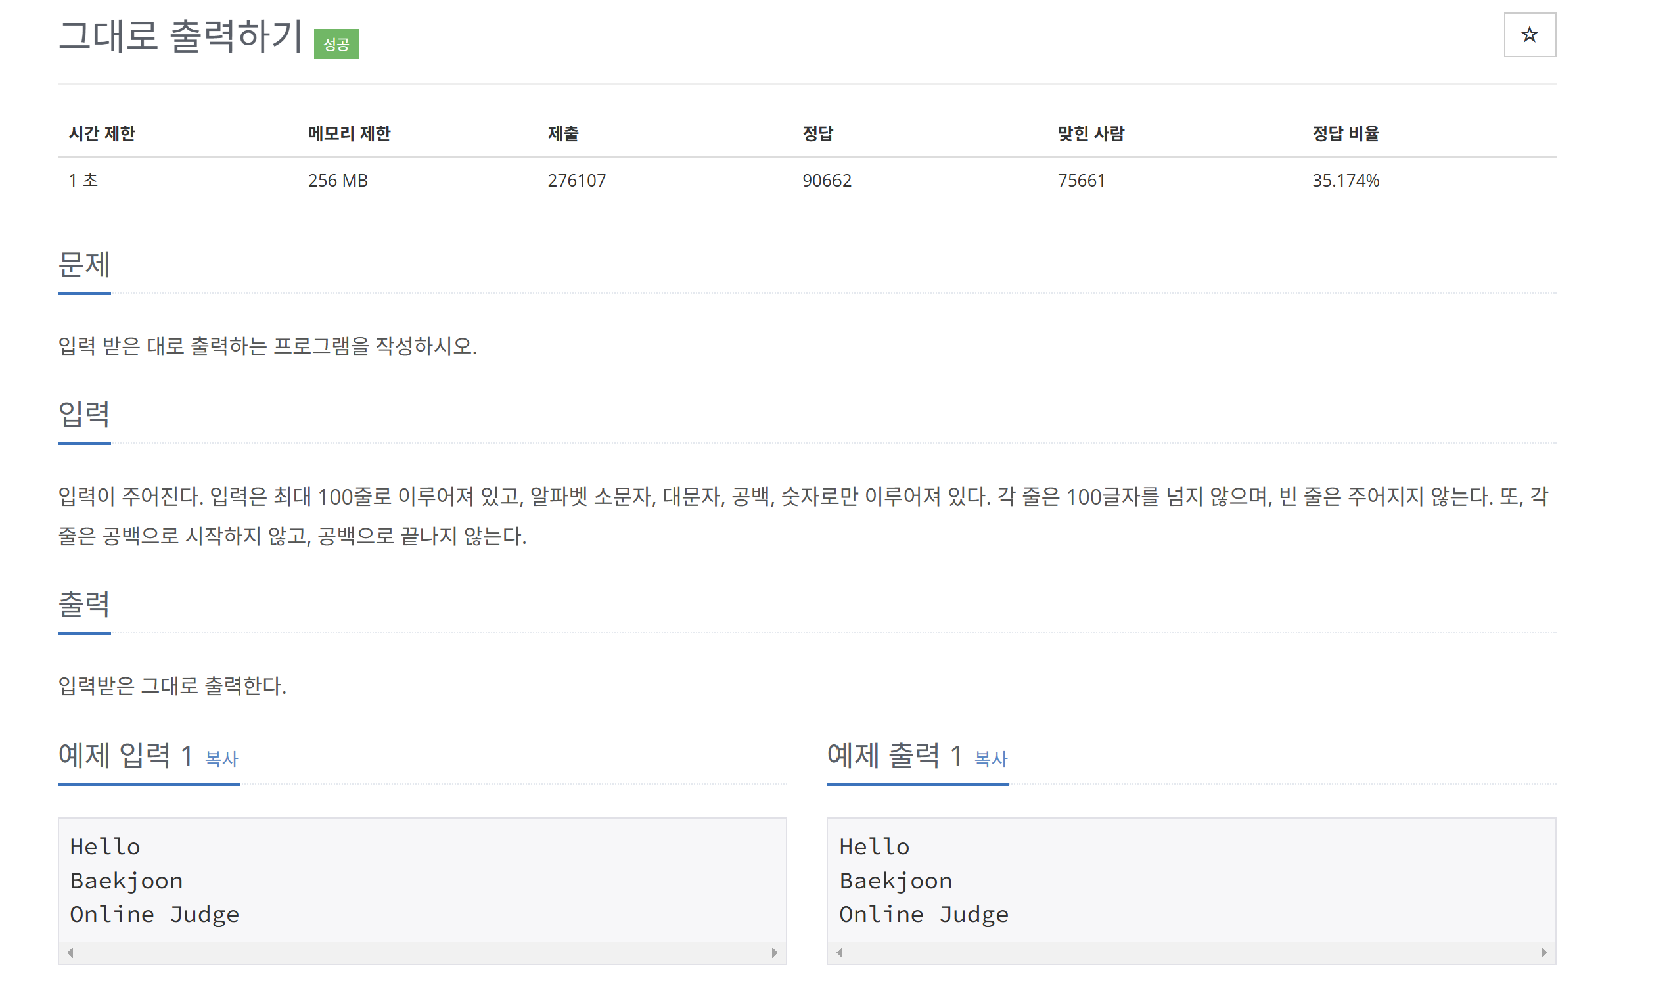Click the problem title 그대로 출력하기
The width and height of the screenshot is (1669, 983).
tap(180, 35)
